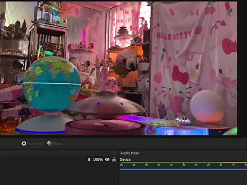
Task: Open the Filters icon for the source
Action: (x=49, y=143)
